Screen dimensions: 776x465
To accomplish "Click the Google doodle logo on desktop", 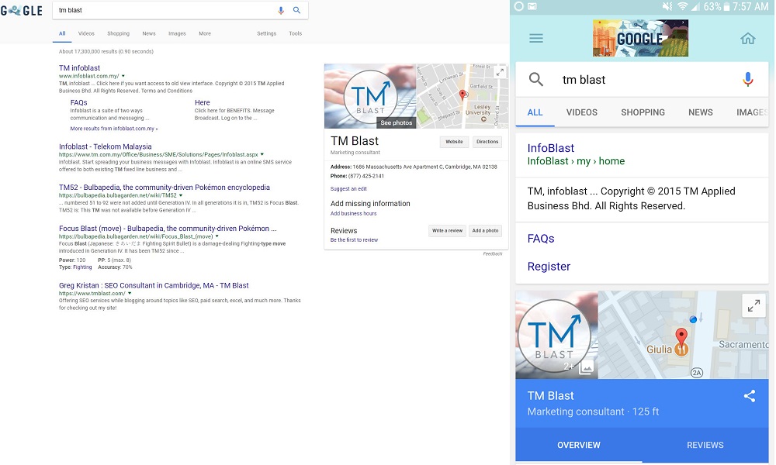I will 22,10.
